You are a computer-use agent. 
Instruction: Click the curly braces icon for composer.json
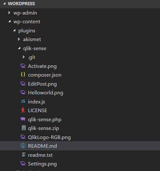[23, 75]
